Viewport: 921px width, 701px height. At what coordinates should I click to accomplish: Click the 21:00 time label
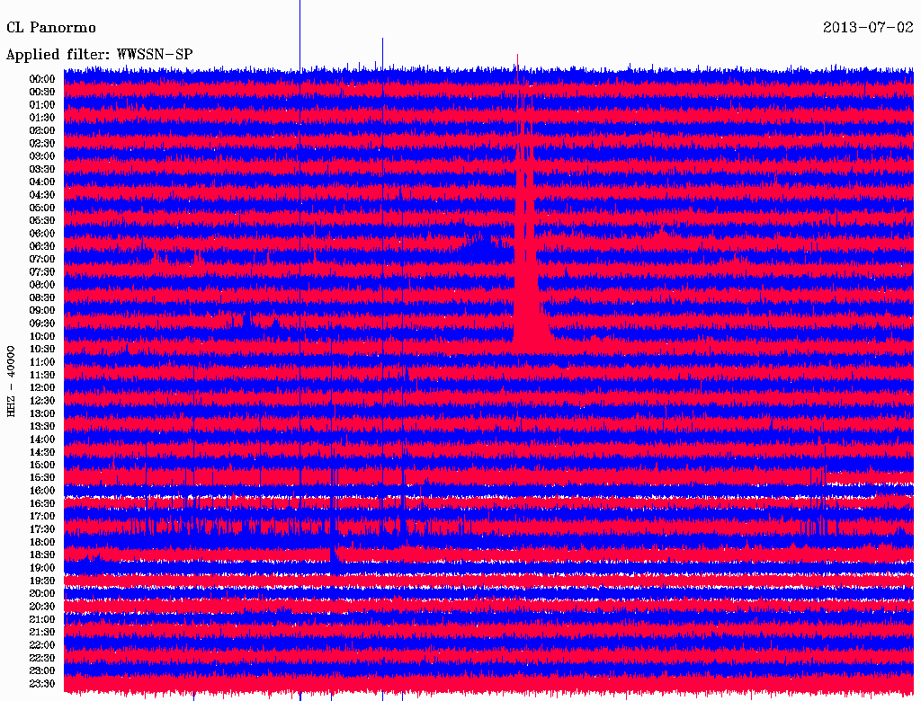(x=41, y=619)
